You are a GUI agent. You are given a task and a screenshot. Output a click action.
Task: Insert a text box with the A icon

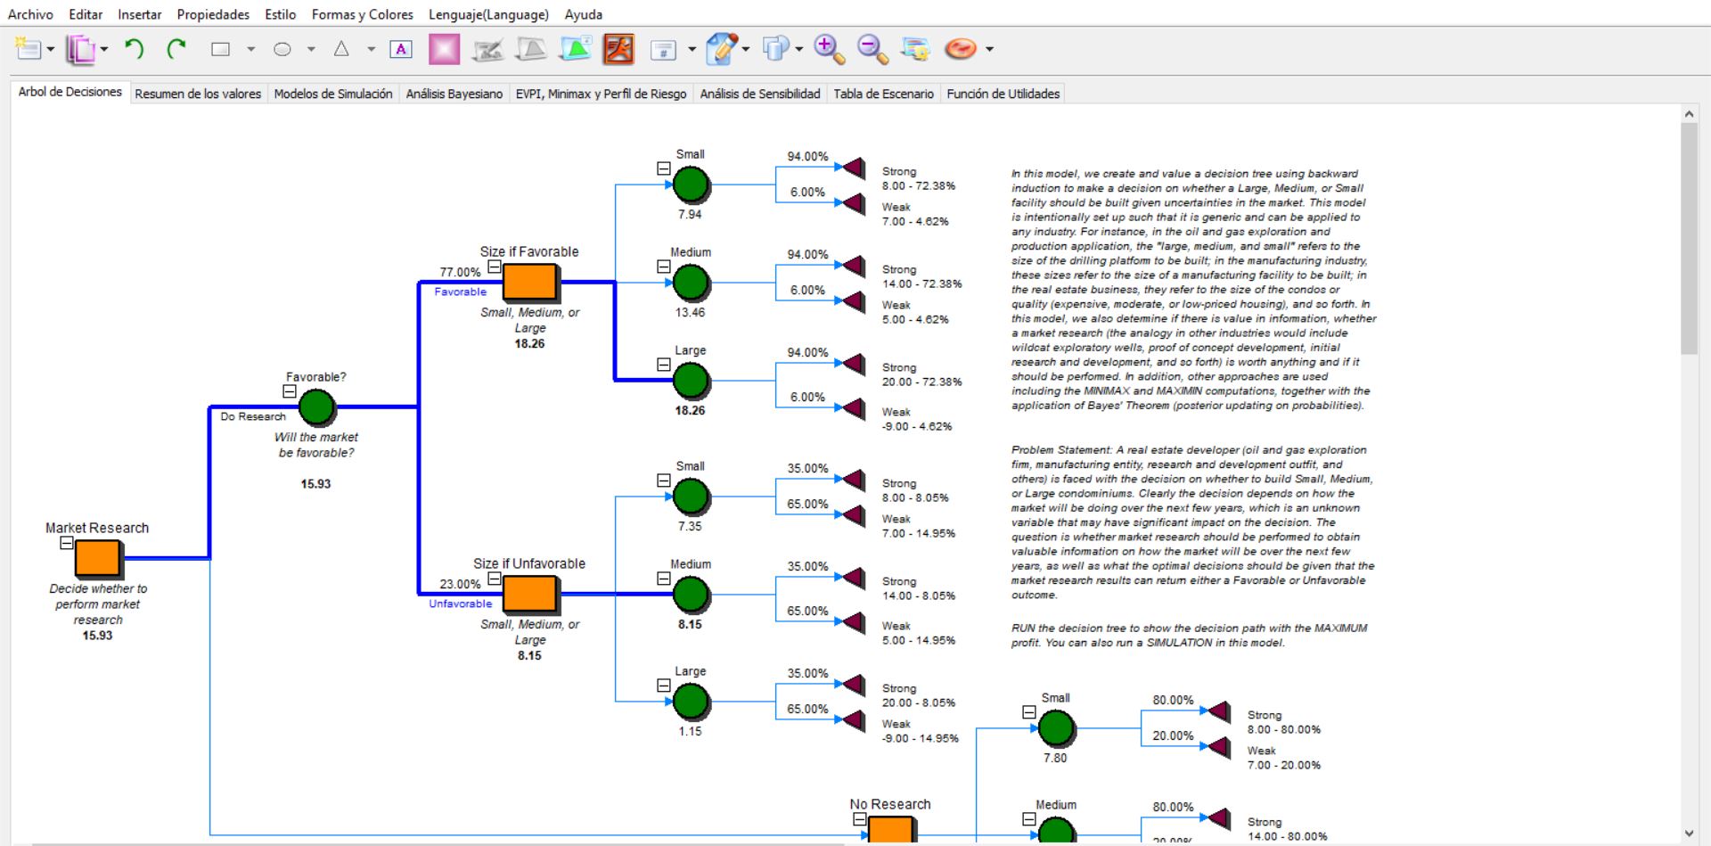(401, 49)
